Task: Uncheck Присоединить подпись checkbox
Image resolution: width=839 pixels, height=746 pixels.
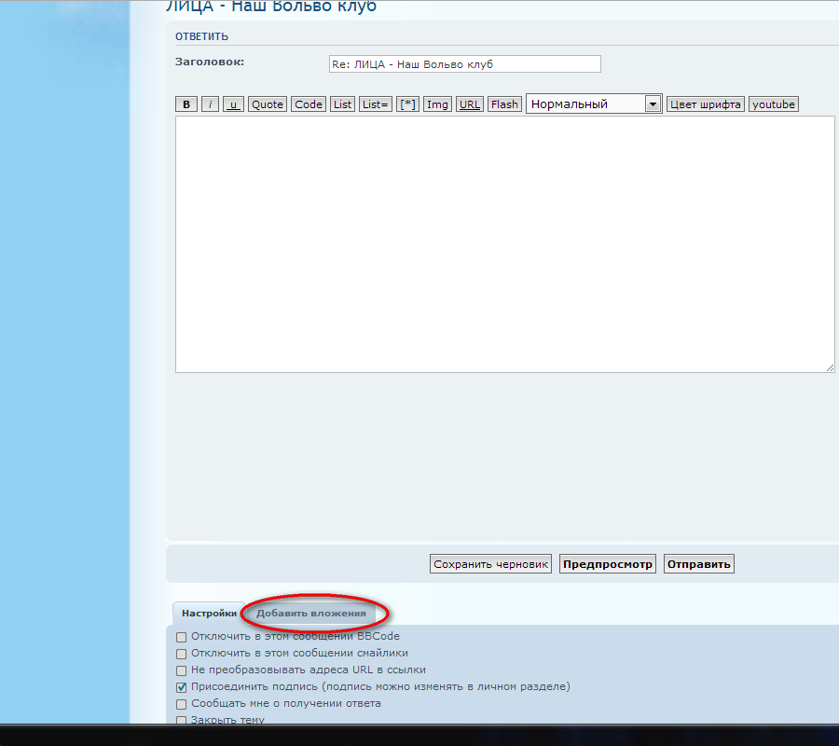Action: 182,687
